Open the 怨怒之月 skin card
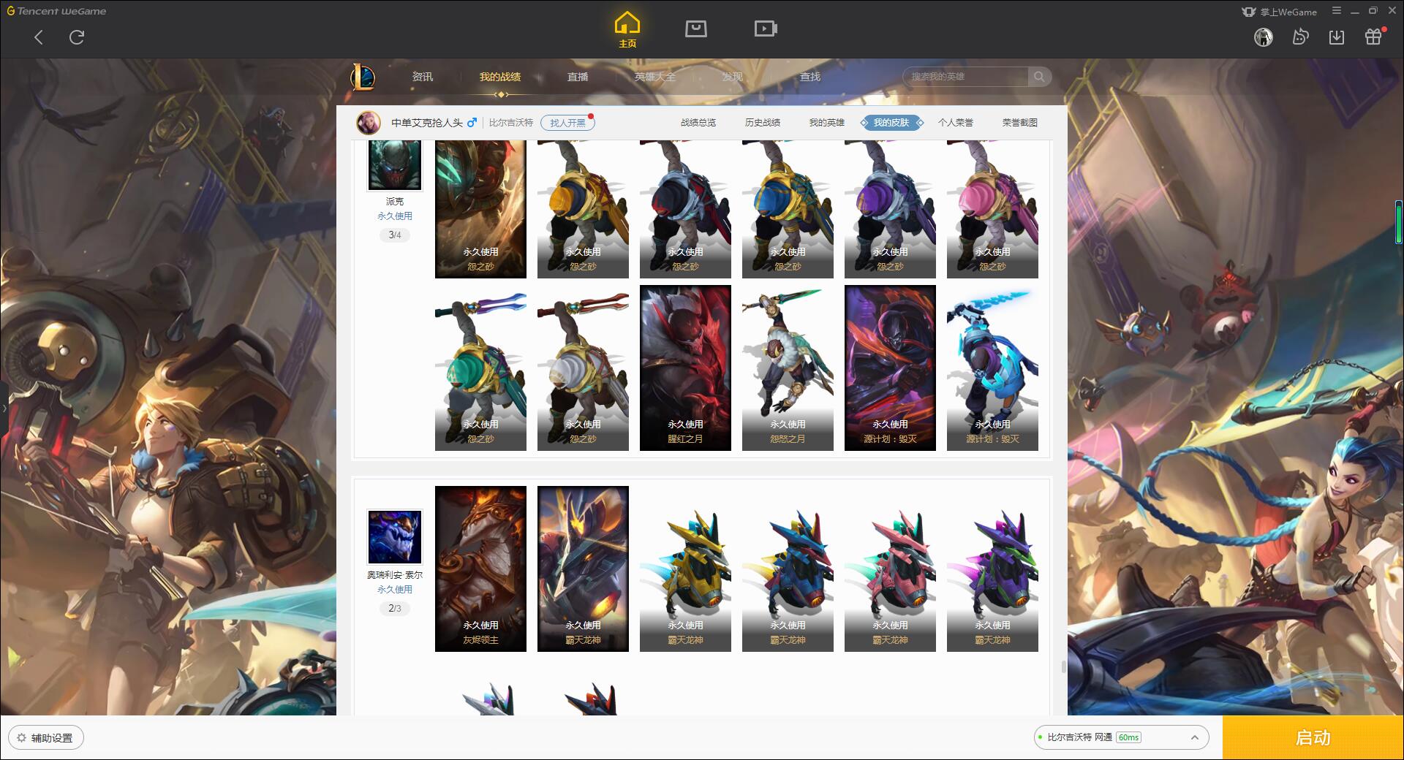Image resolution: width=1404 pixels, height=760 pixels. 788,368
